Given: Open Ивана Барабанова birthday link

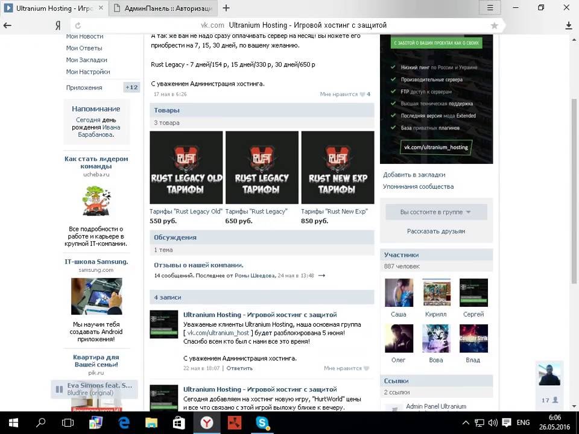Looking at the screenshot, I should click(x=99, y=131).
